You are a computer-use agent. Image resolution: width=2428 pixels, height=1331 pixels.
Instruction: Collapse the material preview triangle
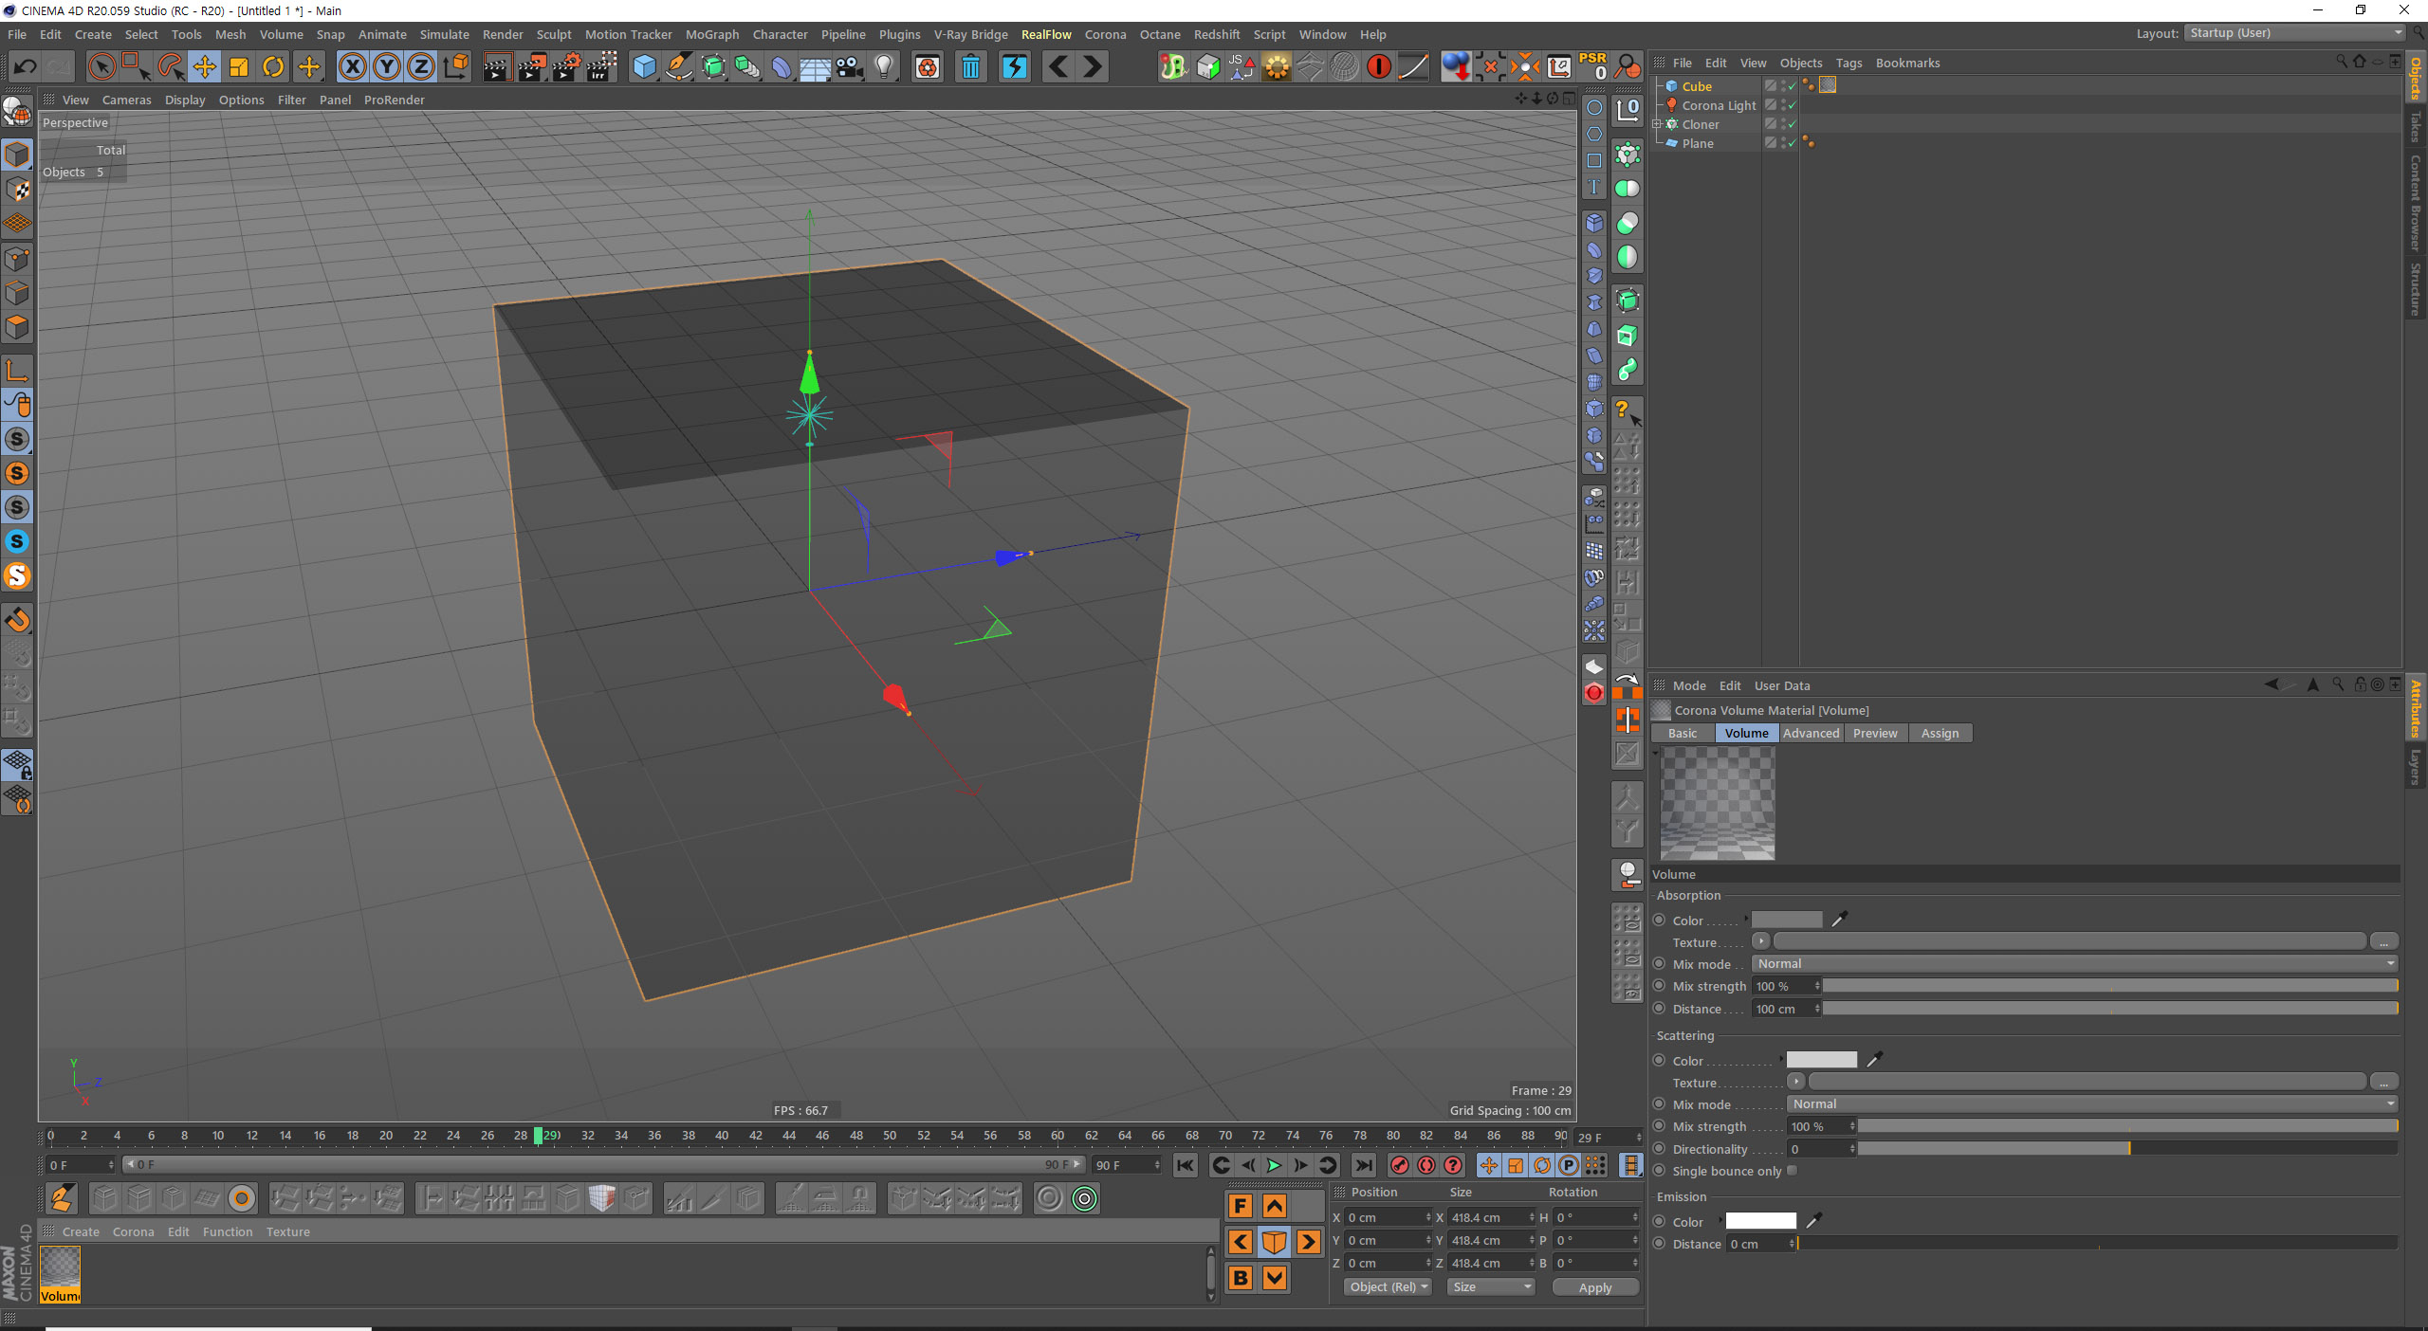(x=1656, y=753)
